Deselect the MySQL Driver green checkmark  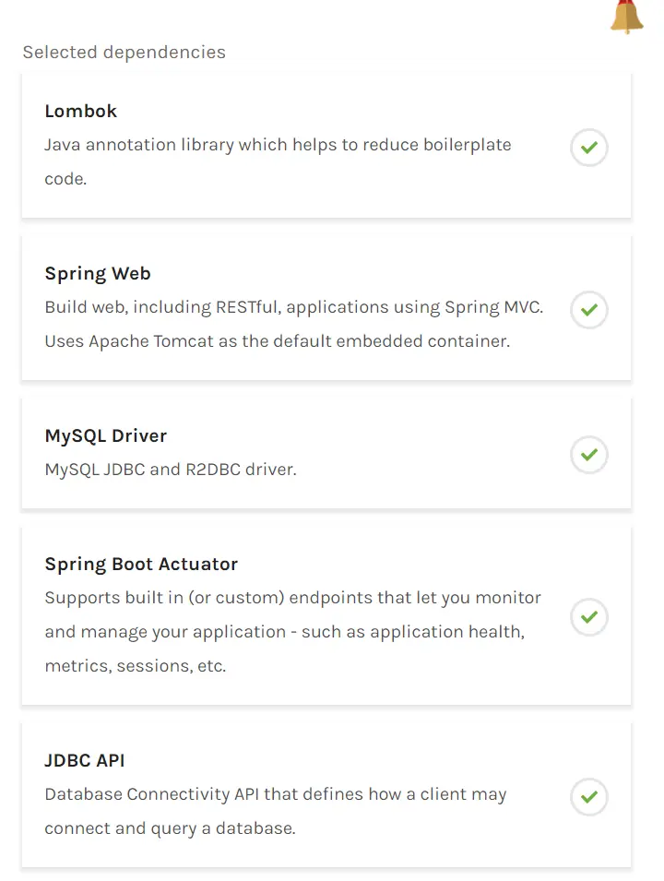pos(589,454)
